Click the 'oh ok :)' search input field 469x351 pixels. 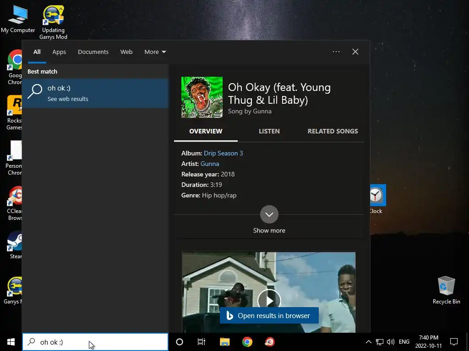[95, 342]
